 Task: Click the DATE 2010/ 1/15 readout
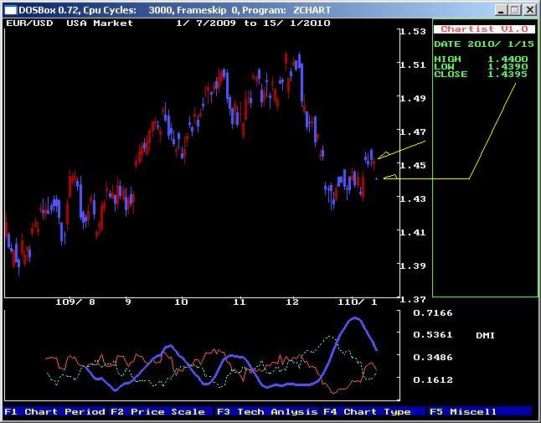point(484,44)
